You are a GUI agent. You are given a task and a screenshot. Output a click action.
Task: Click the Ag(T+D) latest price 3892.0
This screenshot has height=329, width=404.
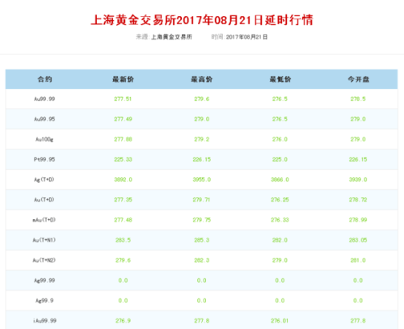(x=123, y=179)
